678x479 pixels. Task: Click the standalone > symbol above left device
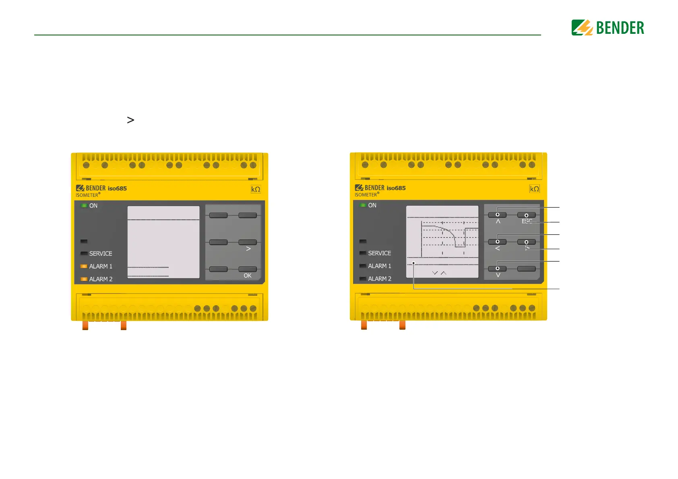click(x=130, y=120)
